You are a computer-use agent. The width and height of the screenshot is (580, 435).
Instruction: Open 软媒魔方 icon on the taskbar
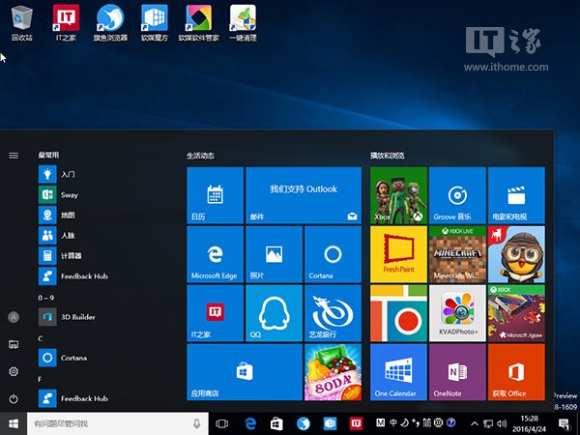(330, 423)
